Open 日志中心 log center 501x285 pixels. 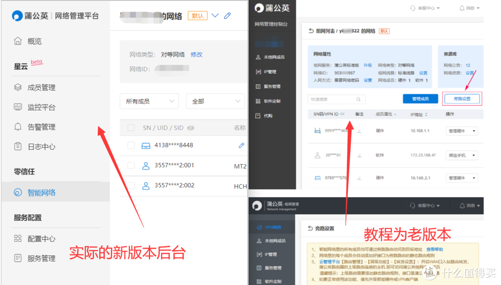(x=42, y=146)
